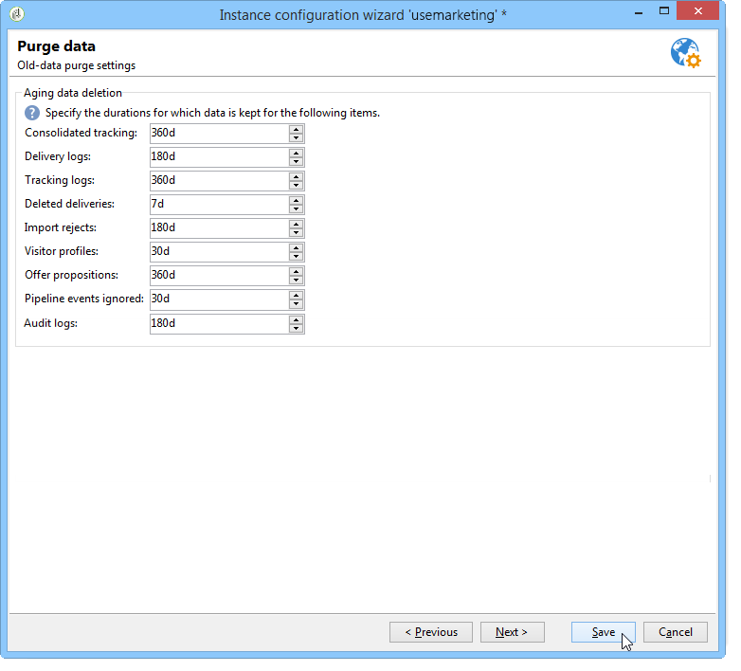Decrease the Audit logs duration with the down arrow

coord(297,329)
